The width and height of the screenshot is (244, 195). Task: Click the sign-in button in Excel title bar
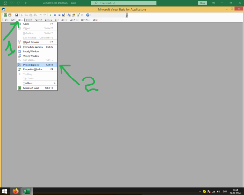[203, 3]
